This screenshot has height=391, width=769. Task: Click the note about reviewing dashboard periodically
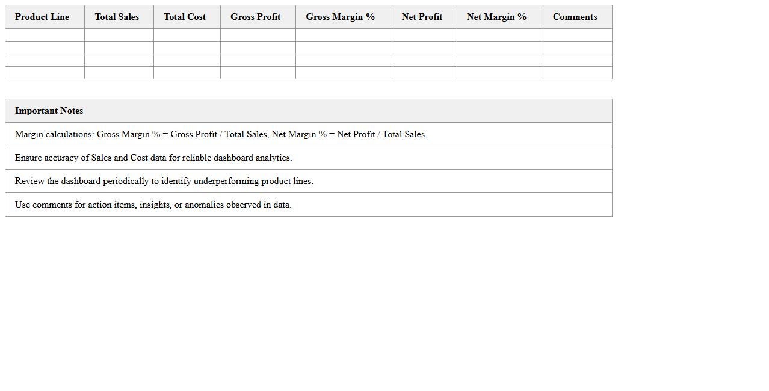pos(164,181)
